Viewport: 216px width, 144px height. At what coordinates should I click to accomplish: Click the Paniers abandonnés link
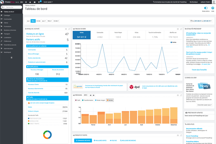[33, 58]
